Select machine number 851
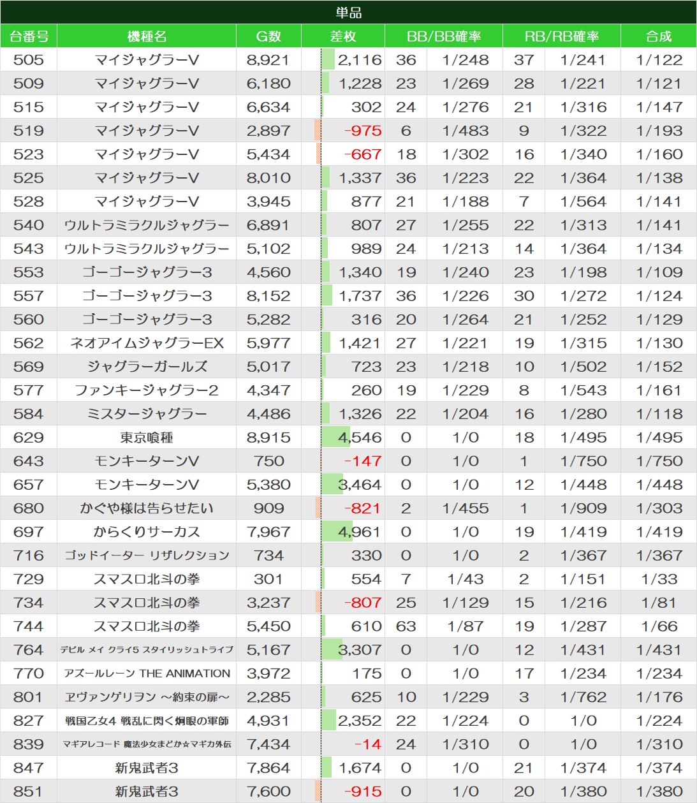Viewport: 697px width, 803px height. point(29,792)
